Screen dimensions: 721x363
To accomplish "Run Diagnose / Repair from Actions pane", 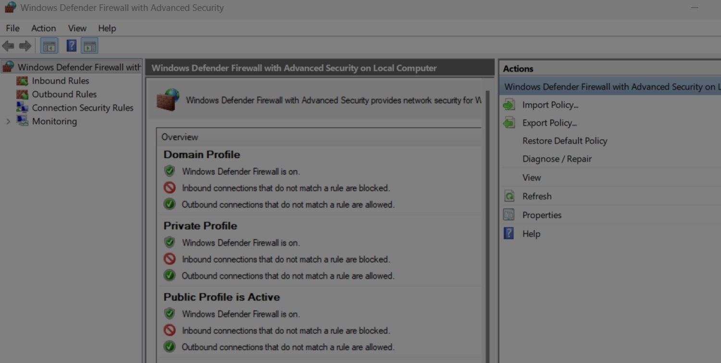I will tap(557, 158).
